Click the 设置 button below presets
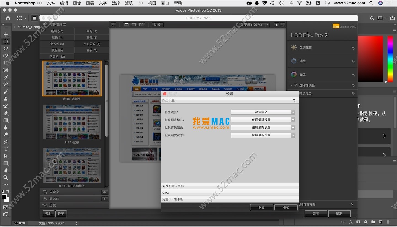Screen dimensions: 397x227 point(61,214)
